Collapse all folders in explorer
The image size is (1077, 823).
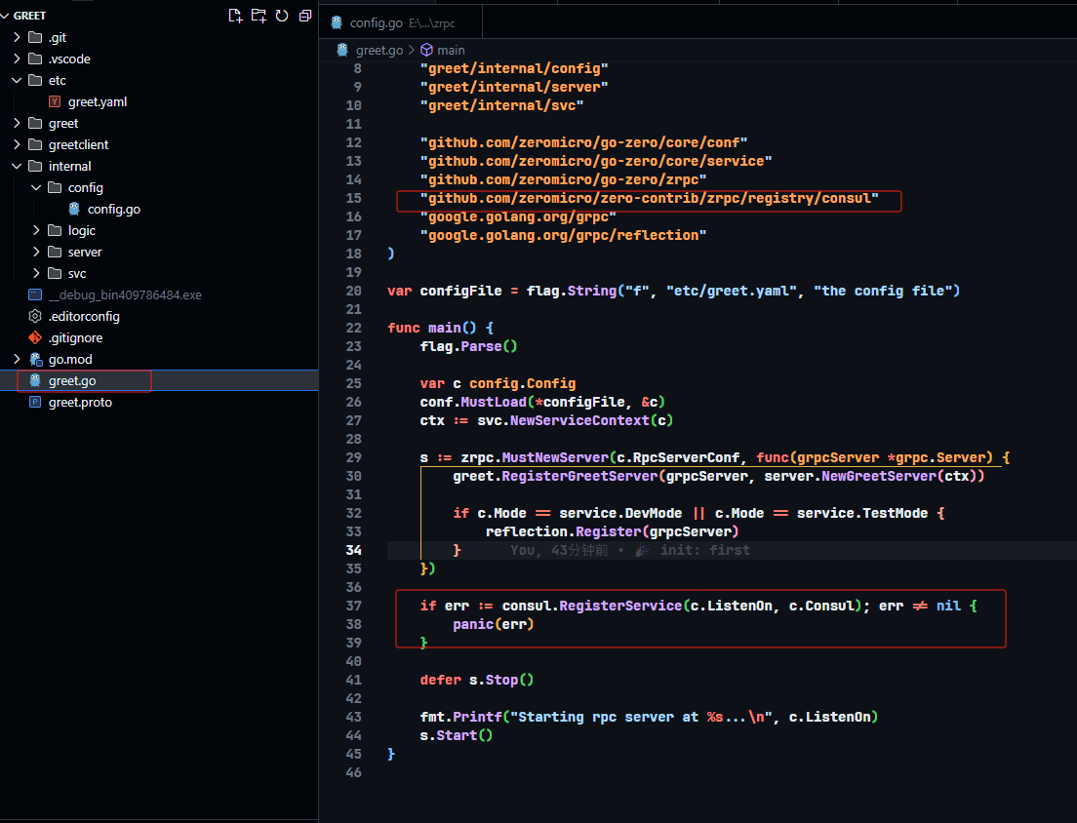coord(305,16)
